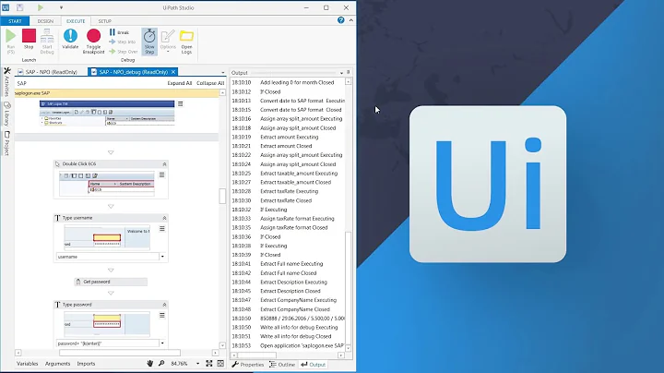Open the Arguments panel
Viewport: 664px width, 373px height.
coord(57,364)
